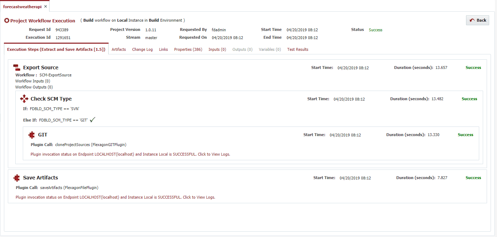Select the forecastweatherapi project tab

coord(22,7)
